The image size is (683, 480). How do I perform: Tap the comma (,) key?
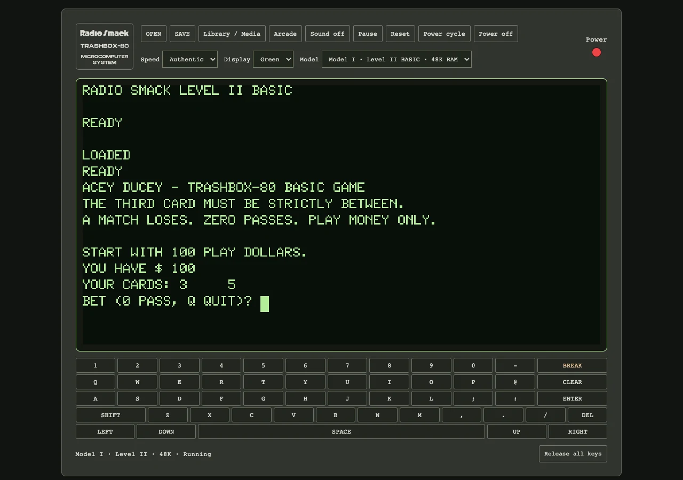[x=462, y=415]
